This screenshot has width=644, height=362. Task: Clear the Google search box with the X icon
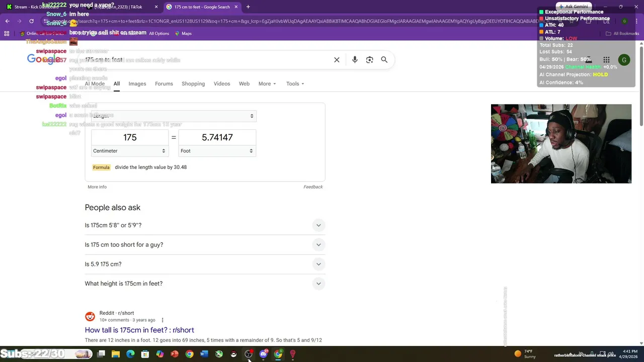pos(337,60)
